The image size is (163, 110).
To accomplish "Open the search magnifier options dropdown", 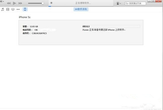I will [127, 4].
